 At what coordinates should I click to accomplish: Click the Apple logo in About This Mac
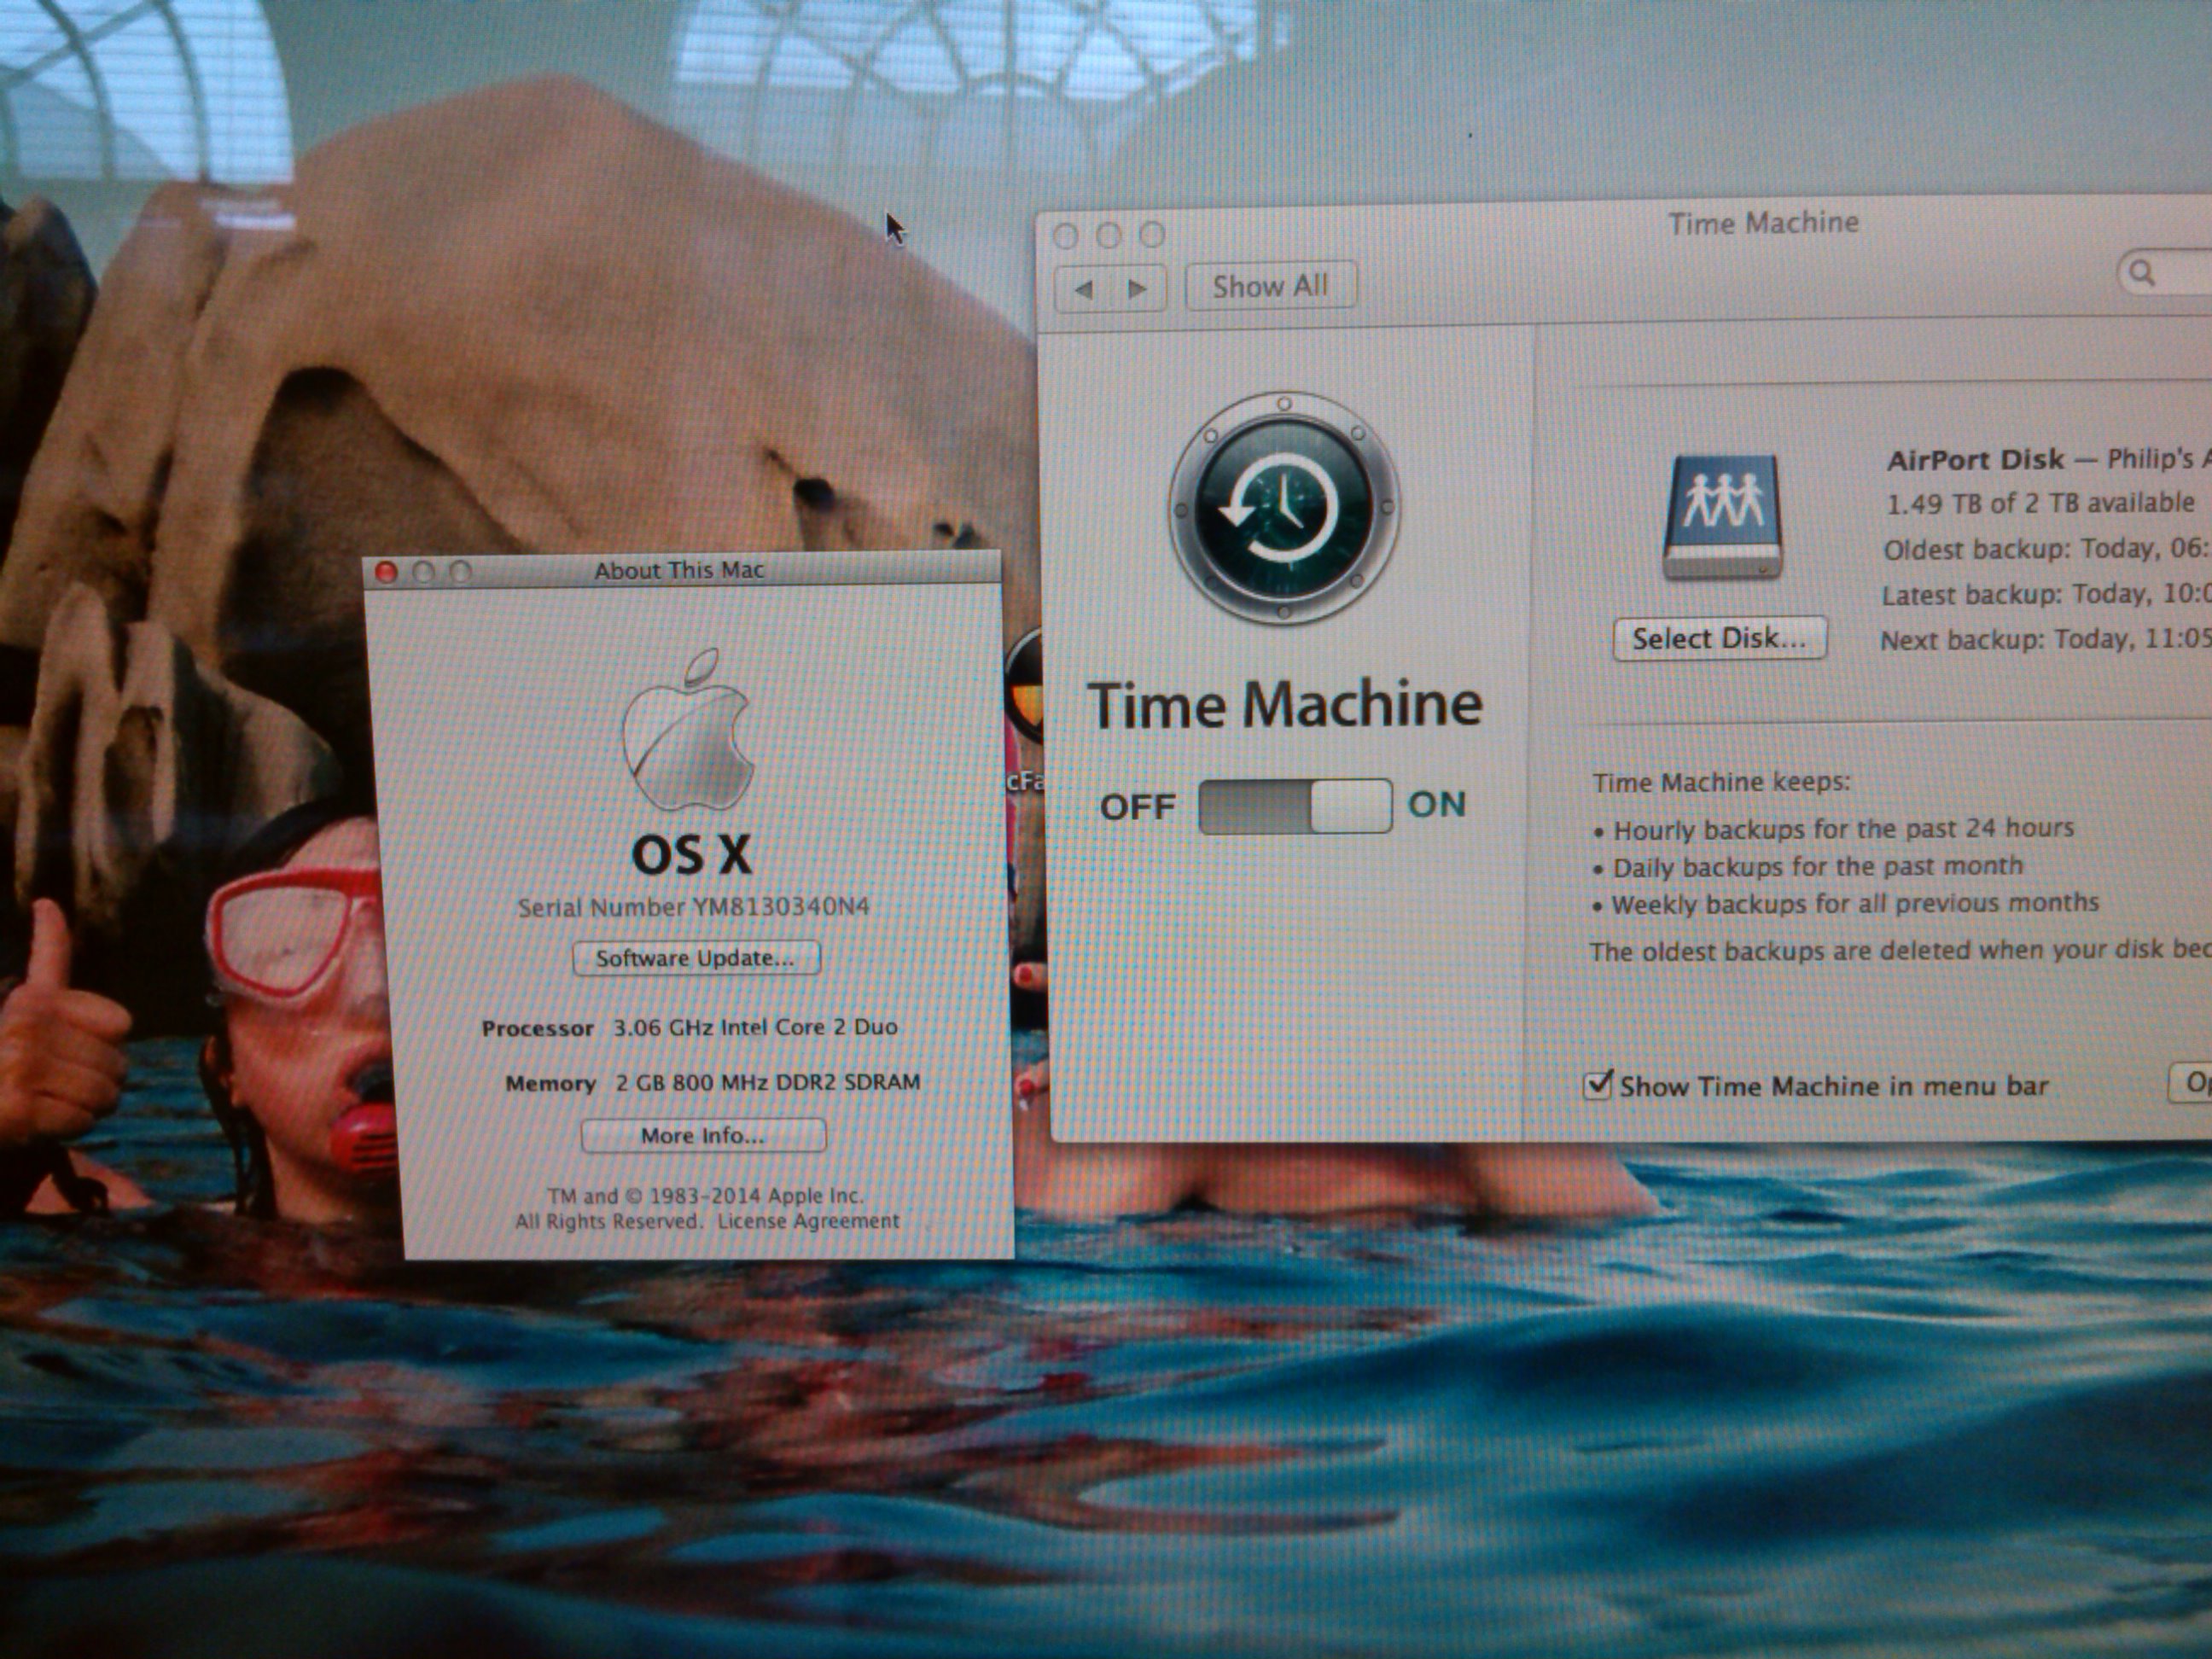(687, 730)
